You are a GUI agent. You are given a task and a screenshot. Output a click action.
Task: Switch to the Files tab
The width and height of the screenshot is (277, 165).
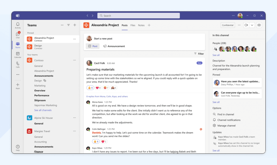click(x=133, y=25)
